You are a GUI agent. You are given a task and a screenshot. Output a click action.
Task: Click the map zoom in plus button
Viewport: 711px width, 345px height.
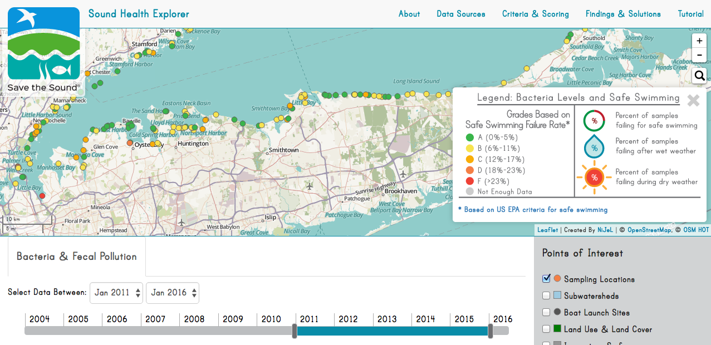point(699,41)
